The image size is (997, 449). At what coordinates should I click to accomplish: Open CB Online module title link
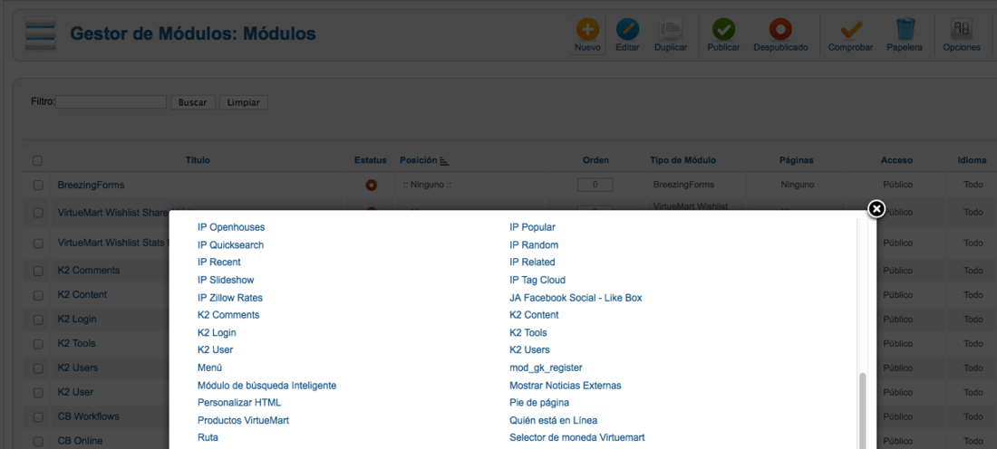80,441
